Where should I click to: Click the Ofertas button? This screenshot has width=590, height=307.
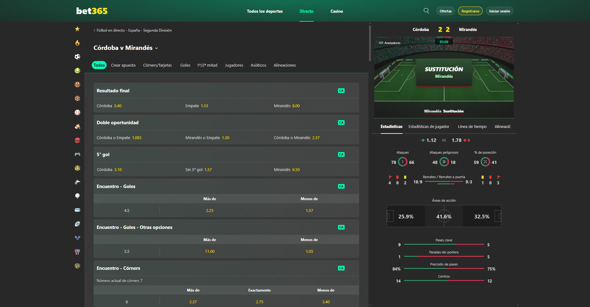pos(446,11)
